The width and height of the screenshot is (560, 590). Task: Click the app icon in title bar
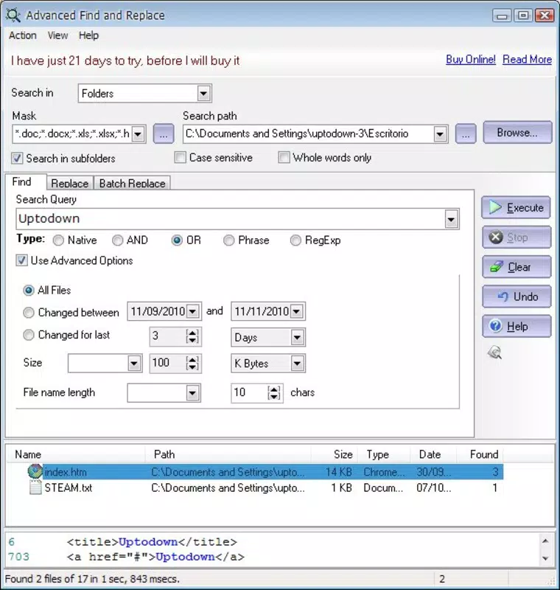click(x=13, y=15)
